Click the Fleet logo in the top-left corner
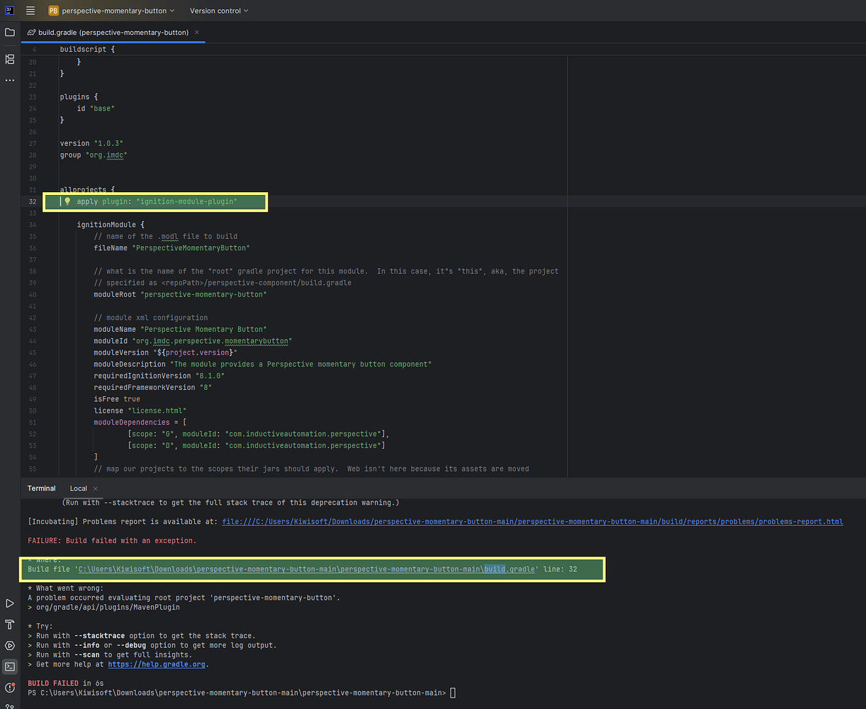Image resolution: width=866 pixels, height=709 pixels. click(9, 10)
